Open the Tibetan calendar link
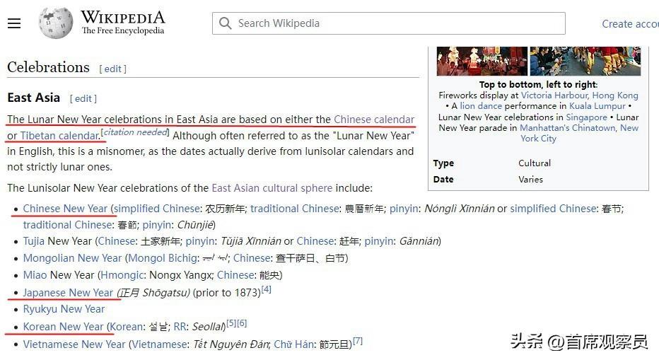This screenshot has height=360, width=659. tap(59, 136)
